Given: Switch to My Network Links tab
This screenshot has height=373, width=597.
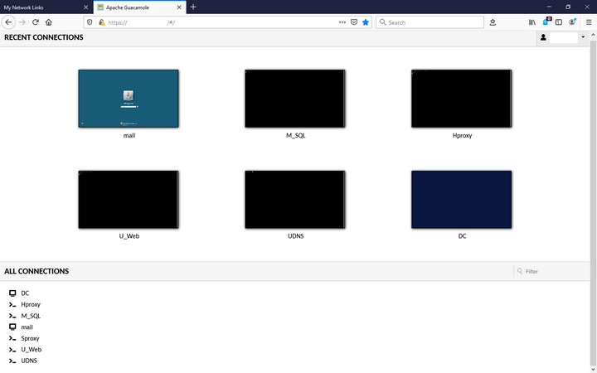Looking at the screenshot, I should tap(41, 7).
